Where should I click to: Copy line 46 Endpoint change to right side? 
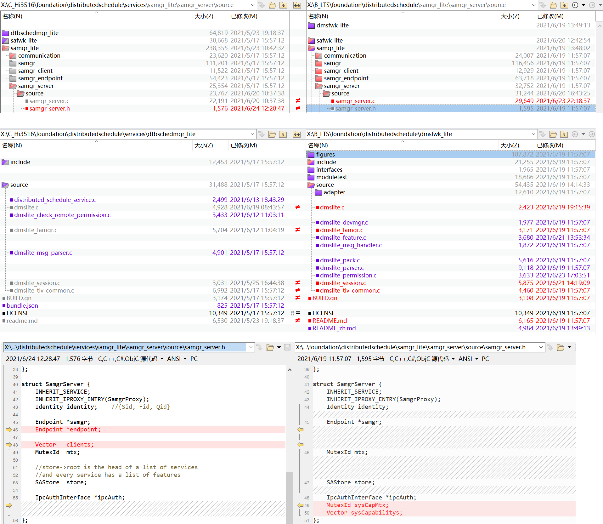9,430
